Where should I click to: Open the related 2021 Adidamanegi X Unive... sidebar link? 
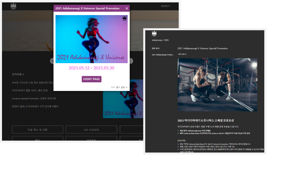[x=163, y=55]
